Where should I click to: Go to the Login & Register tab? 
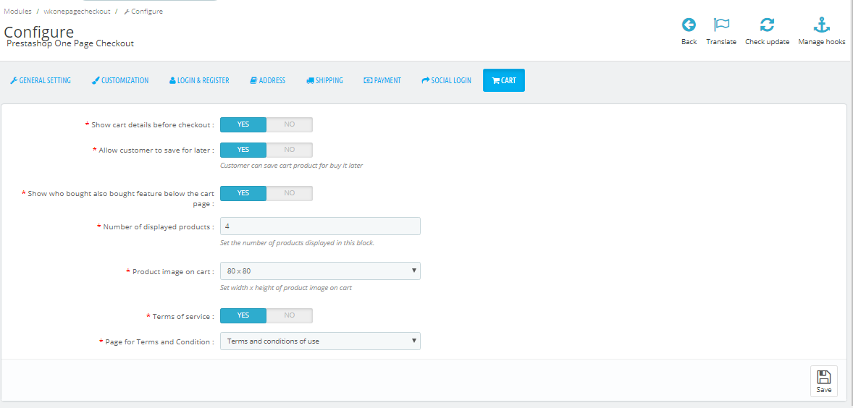coord(199,80)
